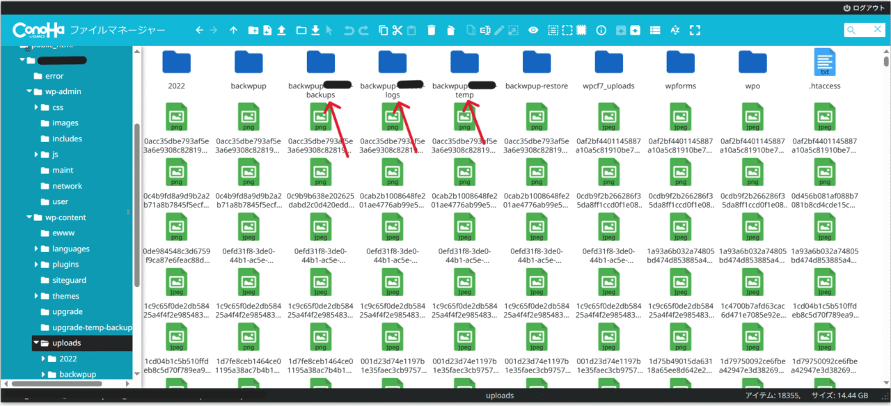Click the select all icon
891x406 pixels.
[x=553, y=30]
